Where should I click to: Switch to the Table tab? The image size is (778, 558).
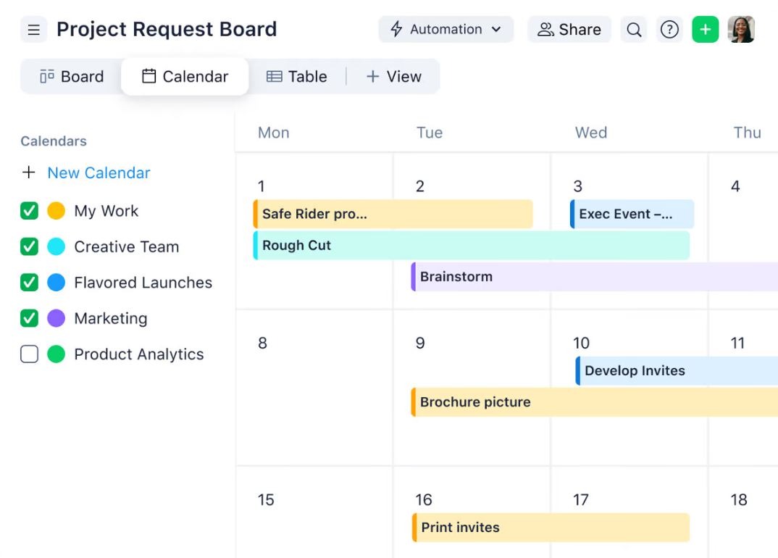297,77
